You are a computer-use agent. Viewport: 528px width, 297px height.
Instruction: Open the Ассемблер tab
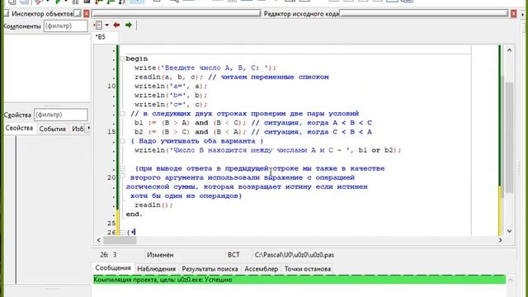pos(261,269)
